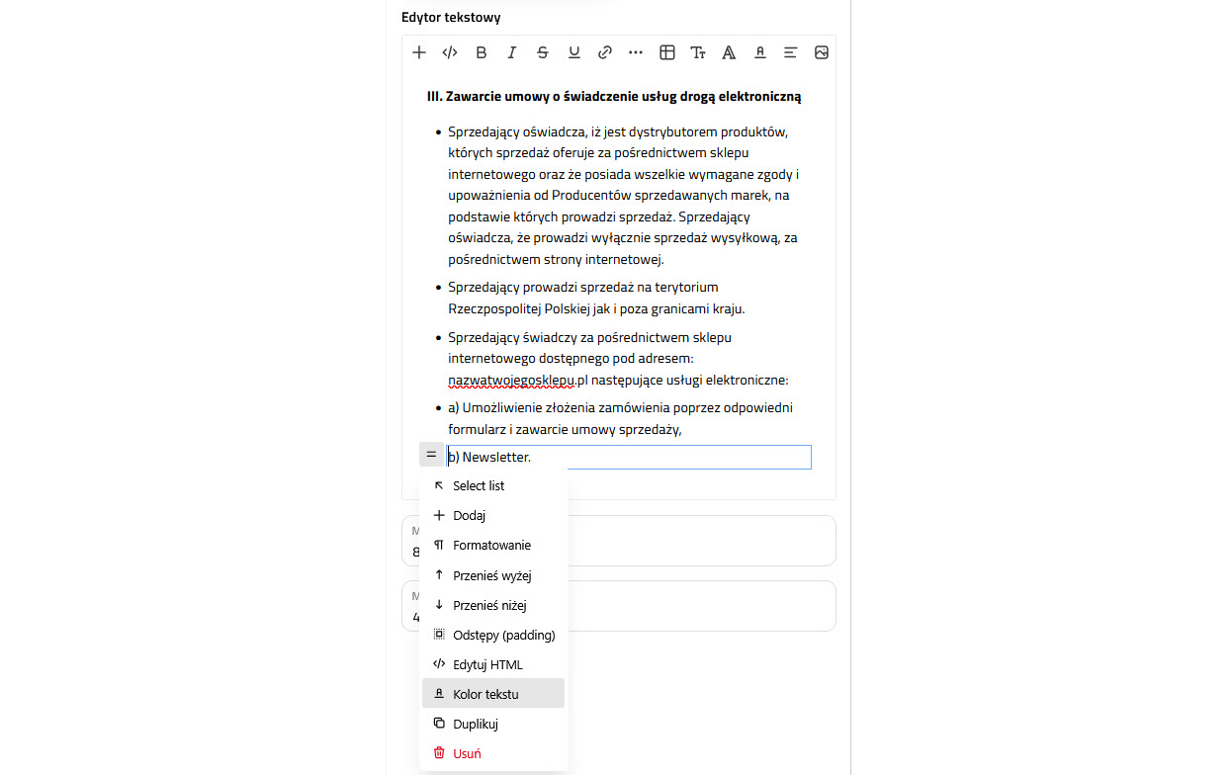Apply underline formatting from toolbar
This screenshot has width=1232, height=775.
[x=573, y=52]
